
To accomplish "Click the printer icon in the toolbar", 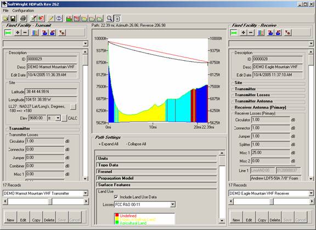I will click(23, 19).
